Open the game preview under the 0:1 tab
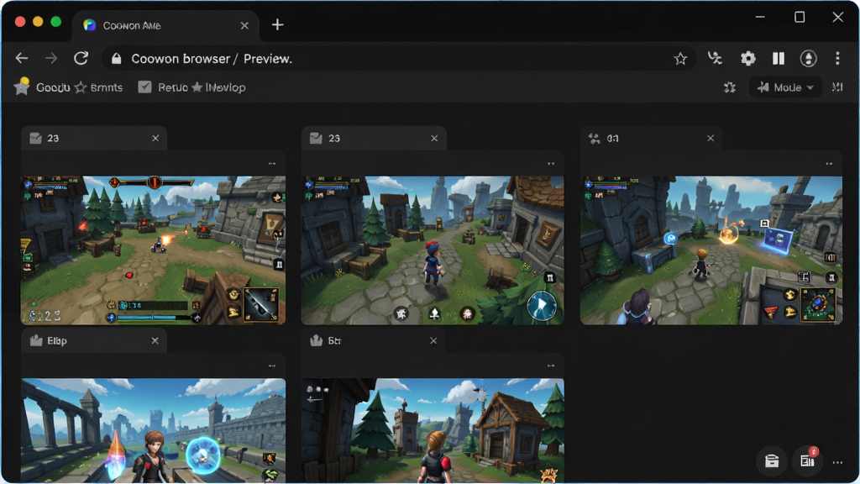This screenshot has width=860, height=484. (x=711, y=250)
